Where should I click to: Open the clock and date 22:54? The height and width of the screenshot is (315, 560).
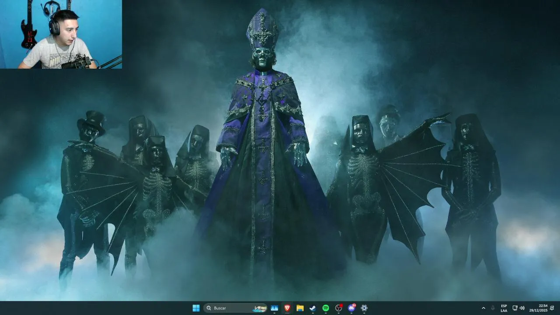pos(538,308)
